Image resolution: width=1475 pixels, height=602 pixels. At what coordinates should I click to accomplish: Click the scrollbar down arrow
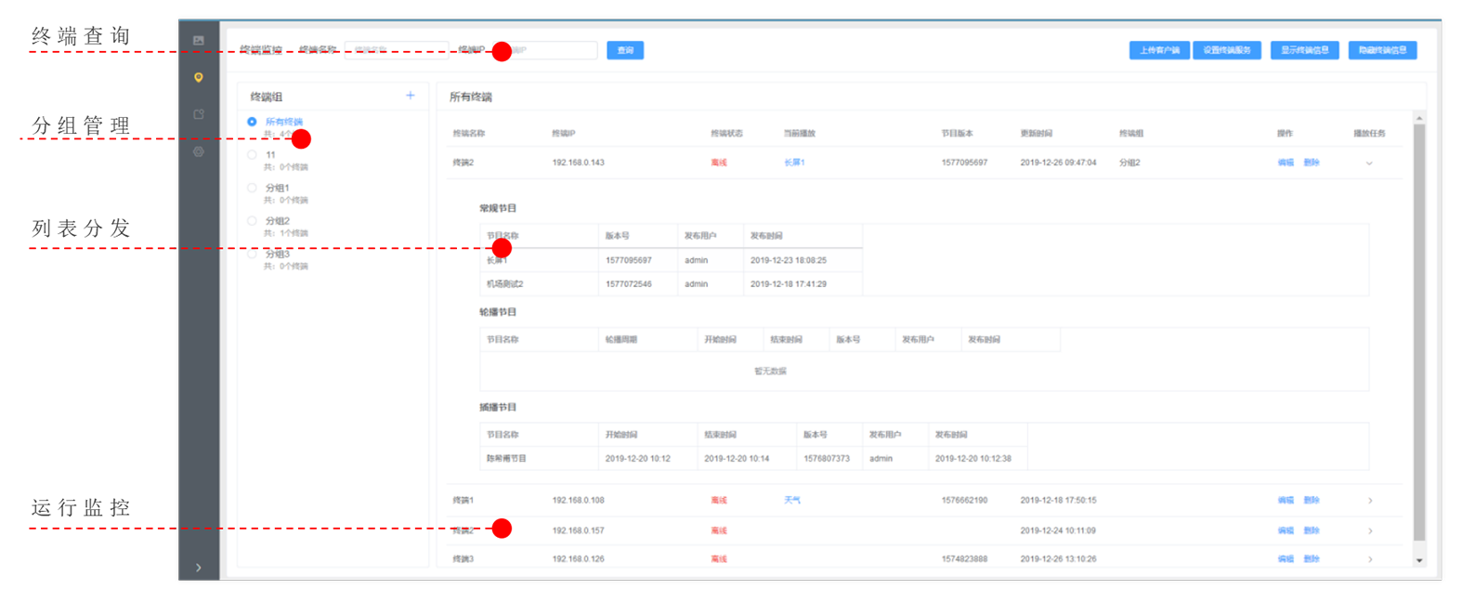[1418, 561]
